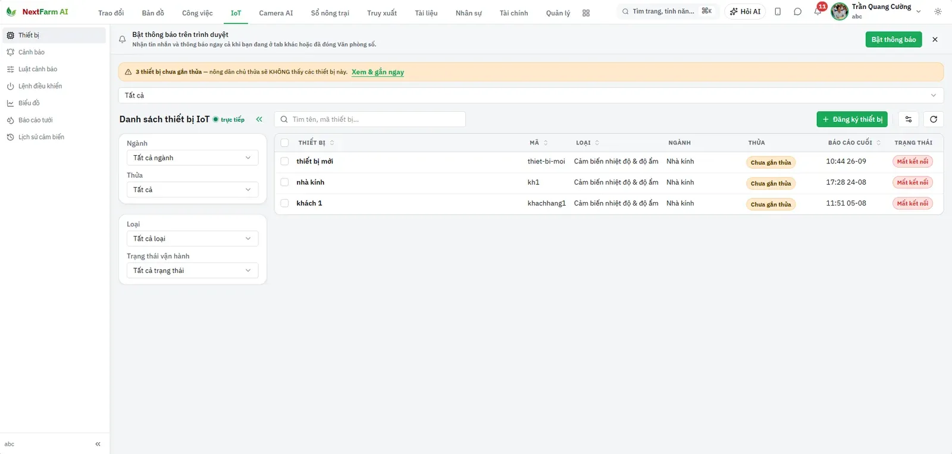952x454 pixels.
Task: Collapse the filter panel beside trực tiếp
Action: [x=259, y=119]
